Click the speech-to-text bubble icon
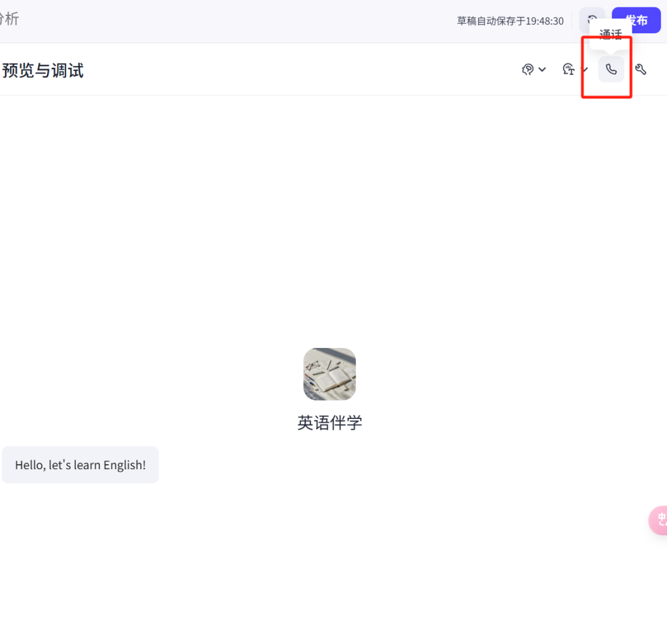The height and width of the screenshot is (644, 667). pyautogui.click(x=568, y=69)
